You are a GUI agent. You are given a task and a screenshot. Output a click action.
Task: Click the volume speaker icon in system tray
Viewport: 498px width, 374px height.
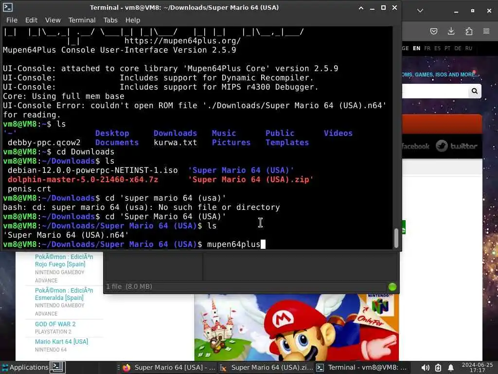425,368
